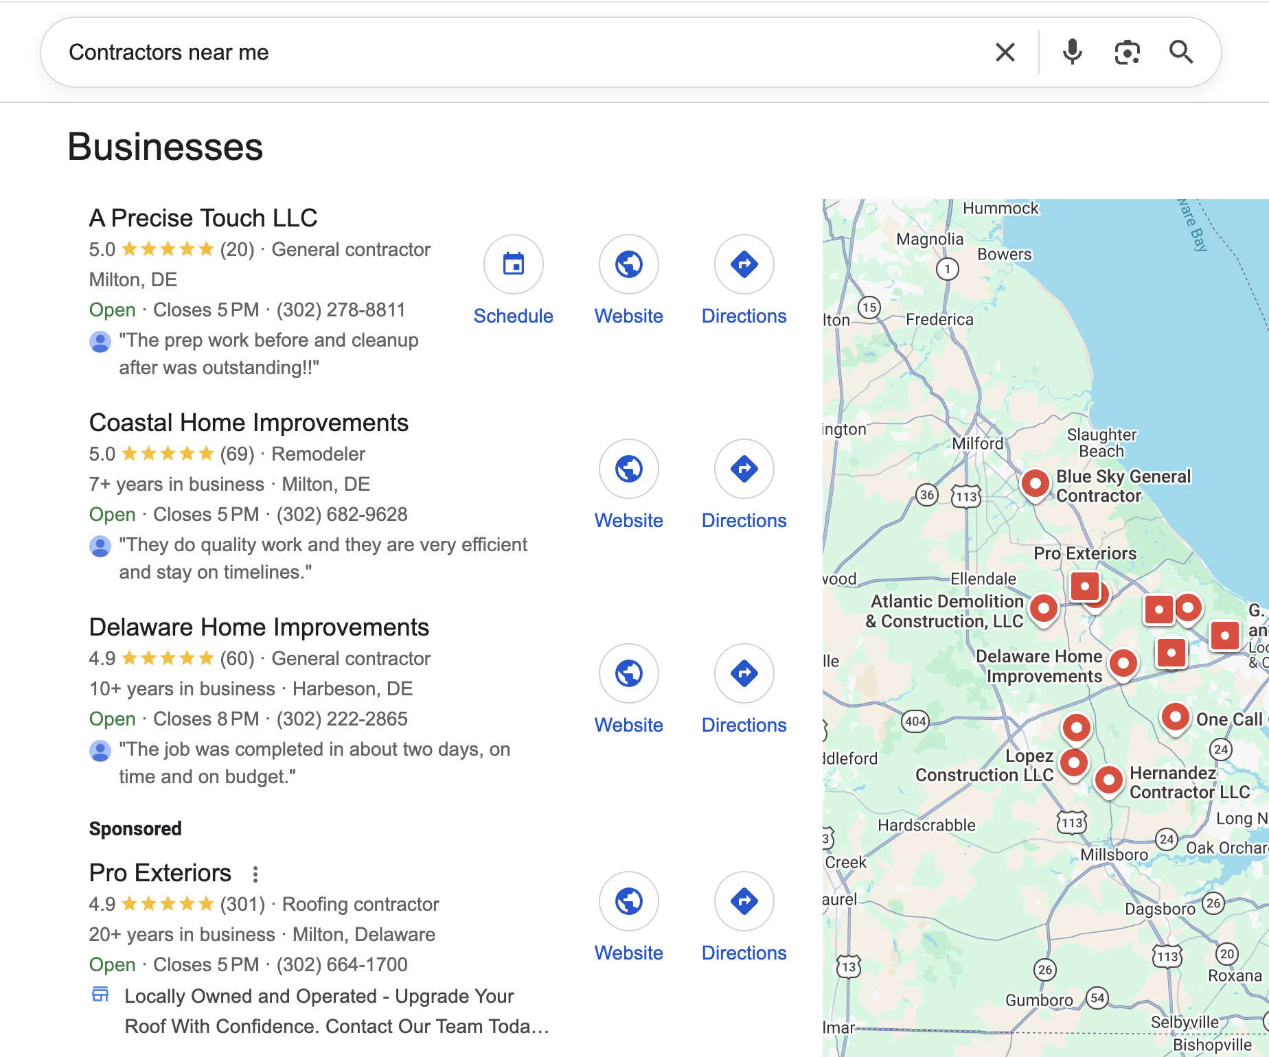Select One Call map pin
This screenshot has width=1269, height=1057.
tap(1175, 718)
